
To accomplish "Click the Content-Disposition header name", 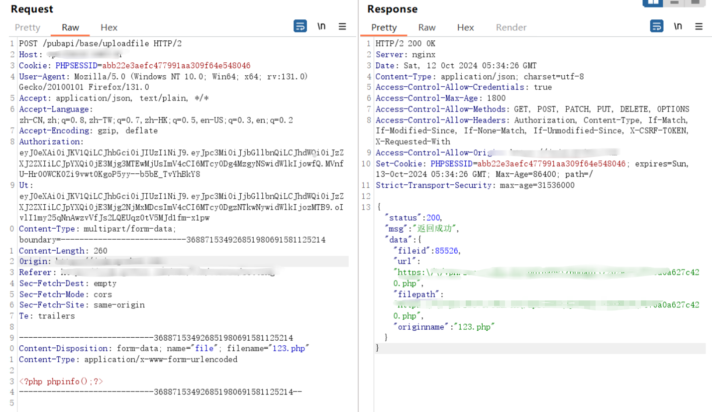I will click(65, 349).
